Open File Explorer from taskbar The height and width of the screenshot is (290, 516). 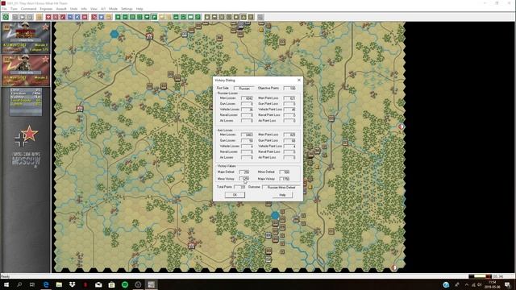59,284
